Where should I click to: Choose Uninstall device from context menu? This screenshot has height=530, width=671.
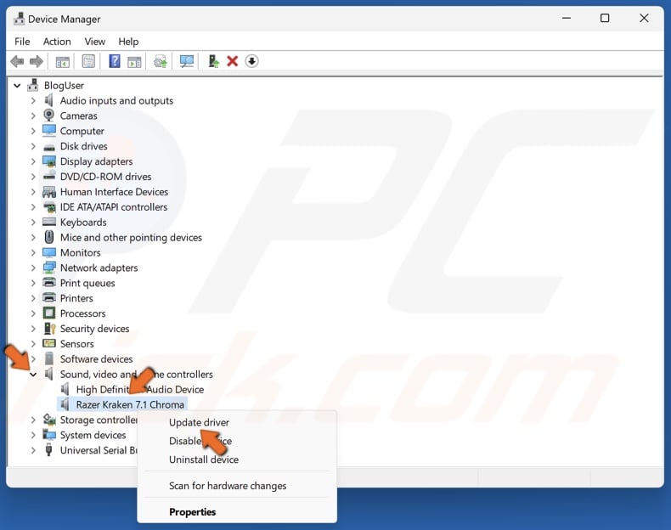[237, 460]
